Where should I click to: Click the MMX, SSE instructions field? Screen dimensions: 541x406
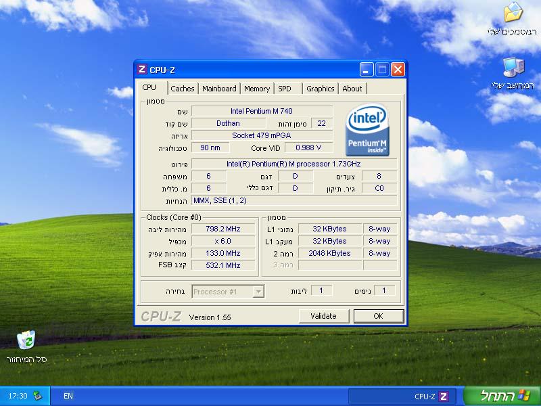(x=294, y=200)
